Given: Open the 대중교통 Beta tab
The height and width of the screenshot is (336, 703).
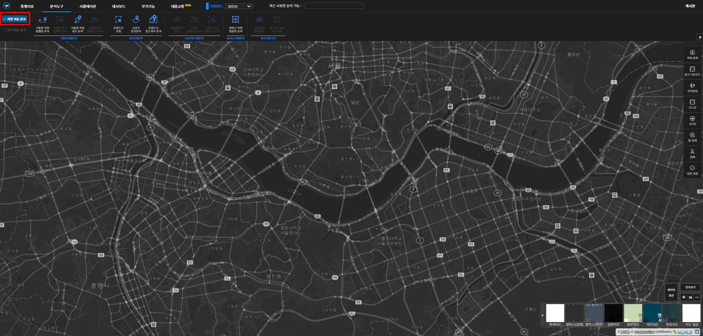Looking at the screenshot, I should (181, 6).
